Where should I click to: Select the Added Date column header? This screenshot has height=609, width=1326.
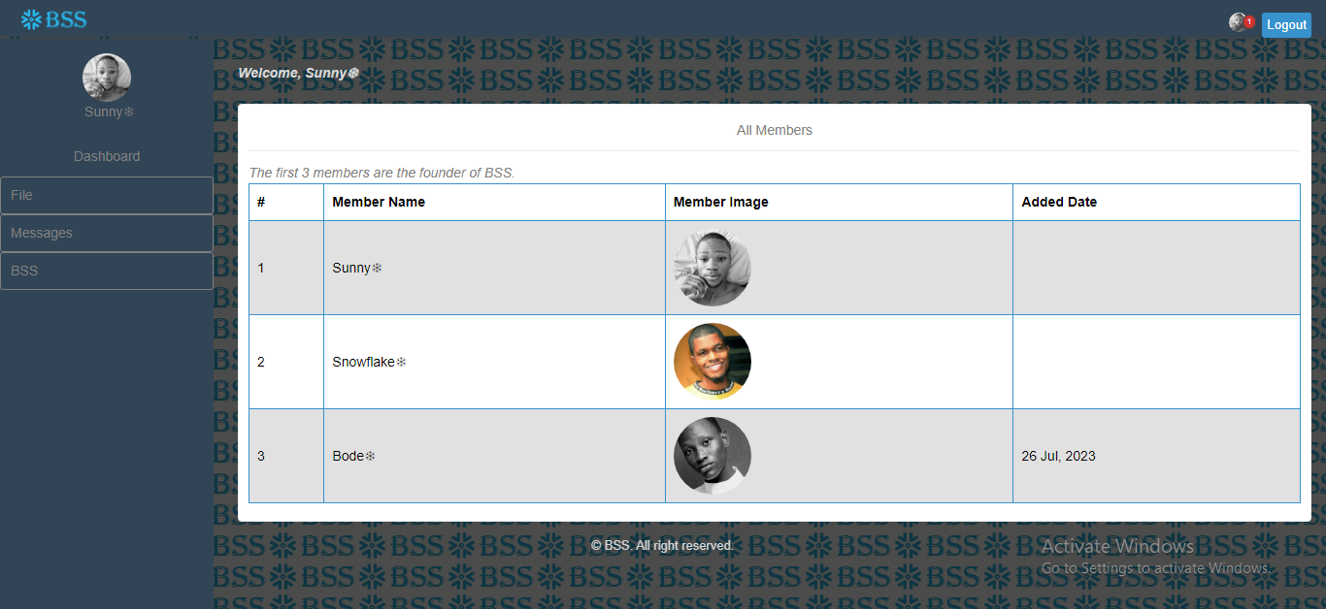click(1059, 202)
